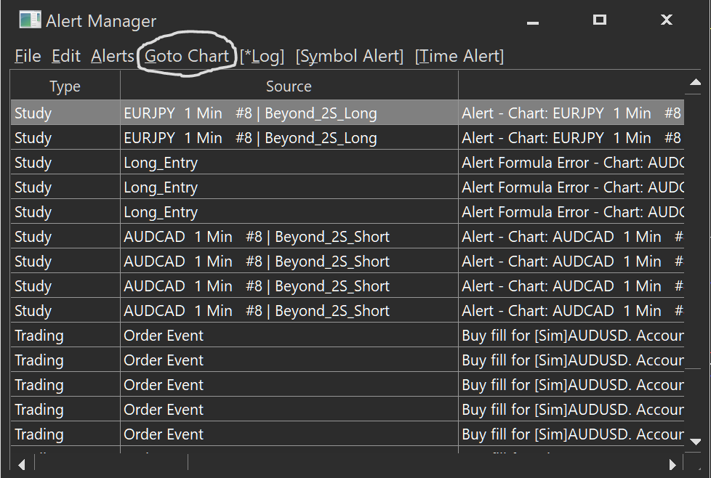Click the [Symbol Alert] button
Viewport: 711px width, 478px height.
349,56
